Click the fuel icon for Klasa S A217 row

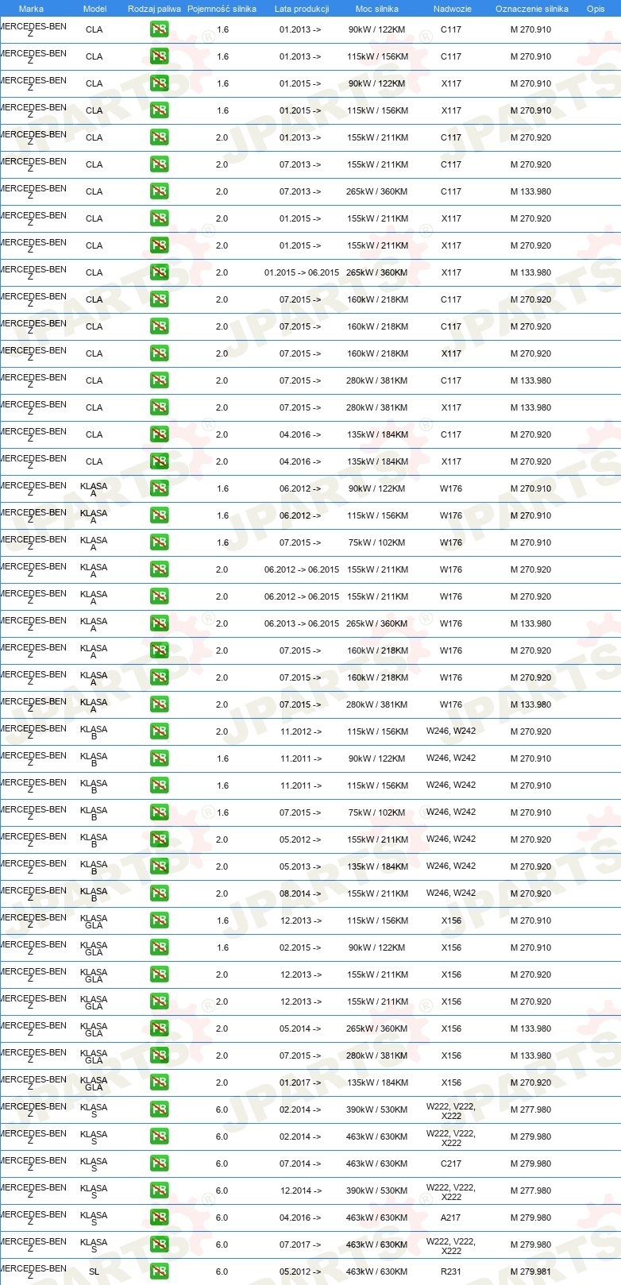[159, 1217]
